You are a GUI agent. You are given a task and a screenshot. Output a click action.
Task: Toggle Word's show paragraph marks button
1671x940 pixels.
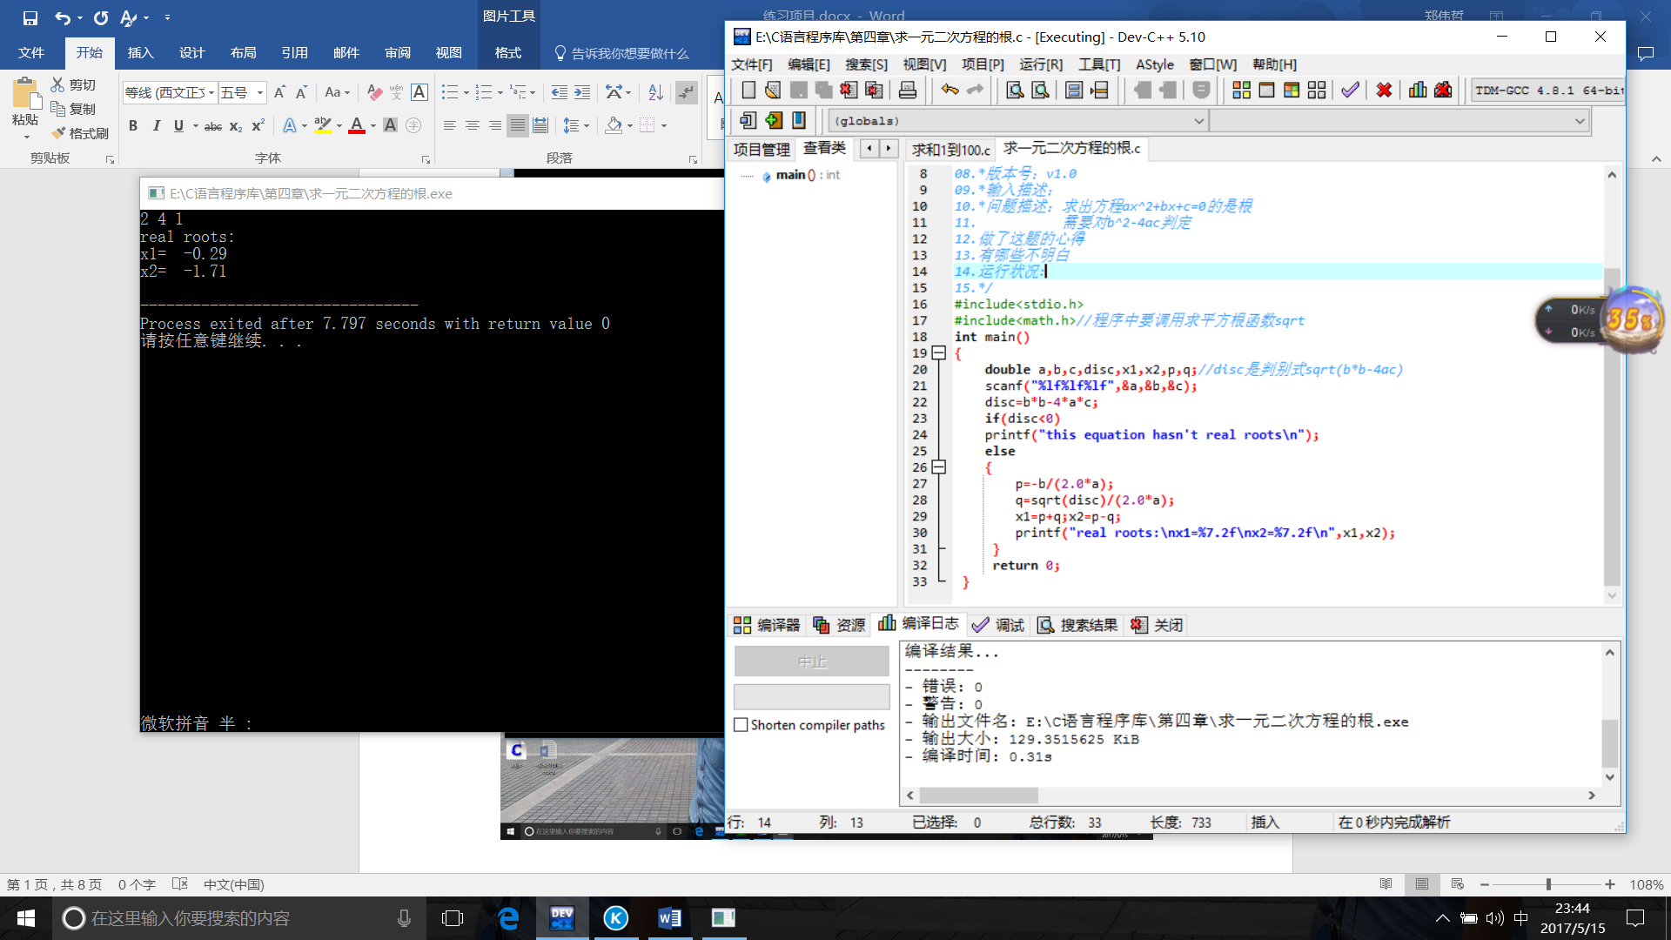[687, 92]
